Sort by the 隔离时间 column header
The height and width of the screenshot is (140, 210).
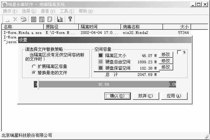[x=100, y=27]
